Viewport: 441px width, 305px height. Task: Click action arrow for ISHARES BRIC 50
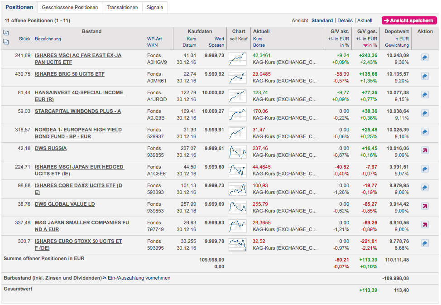coord(425,76)
